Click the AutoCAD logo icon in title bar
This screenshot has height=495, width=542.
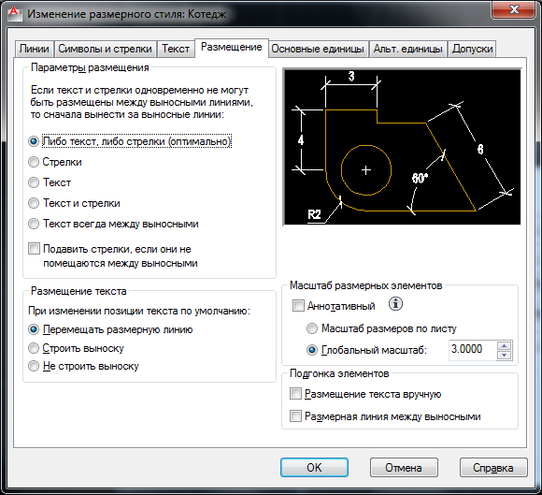[x=14, y=13]
